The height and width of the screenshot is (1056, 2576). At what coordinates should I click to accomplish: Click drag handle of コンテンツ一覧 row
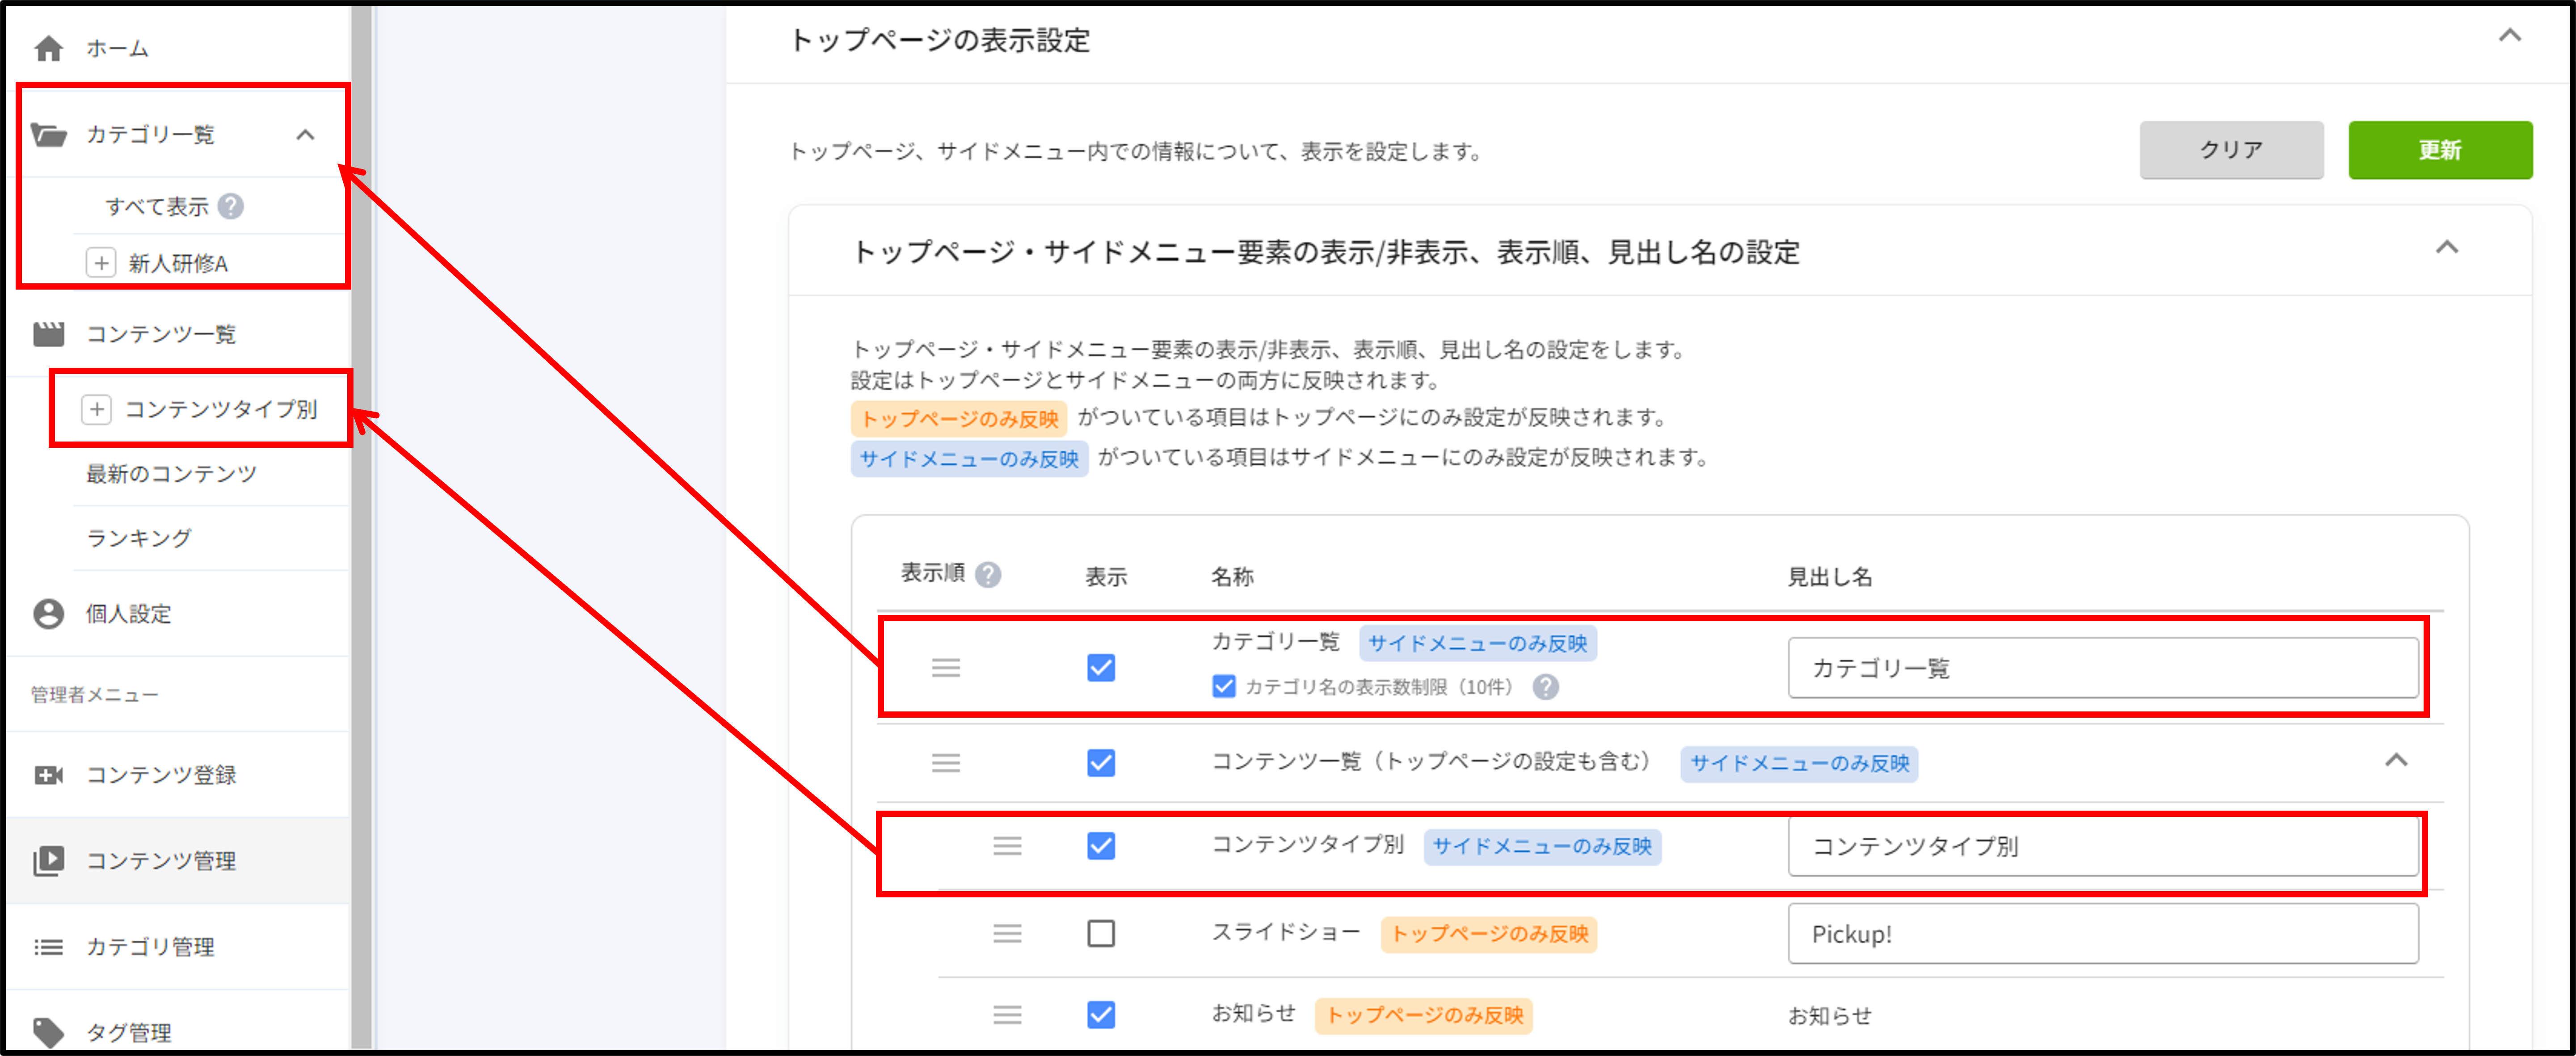click(x=946, y=763)
